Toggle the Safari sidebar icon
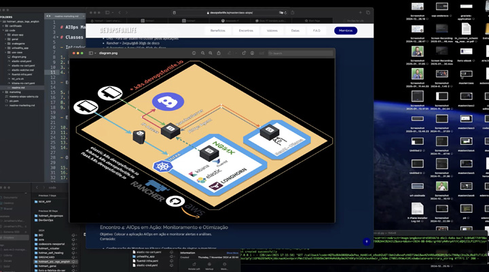This screenshot has width=489, height=272. pyautogui.click(x=107, y=12)
